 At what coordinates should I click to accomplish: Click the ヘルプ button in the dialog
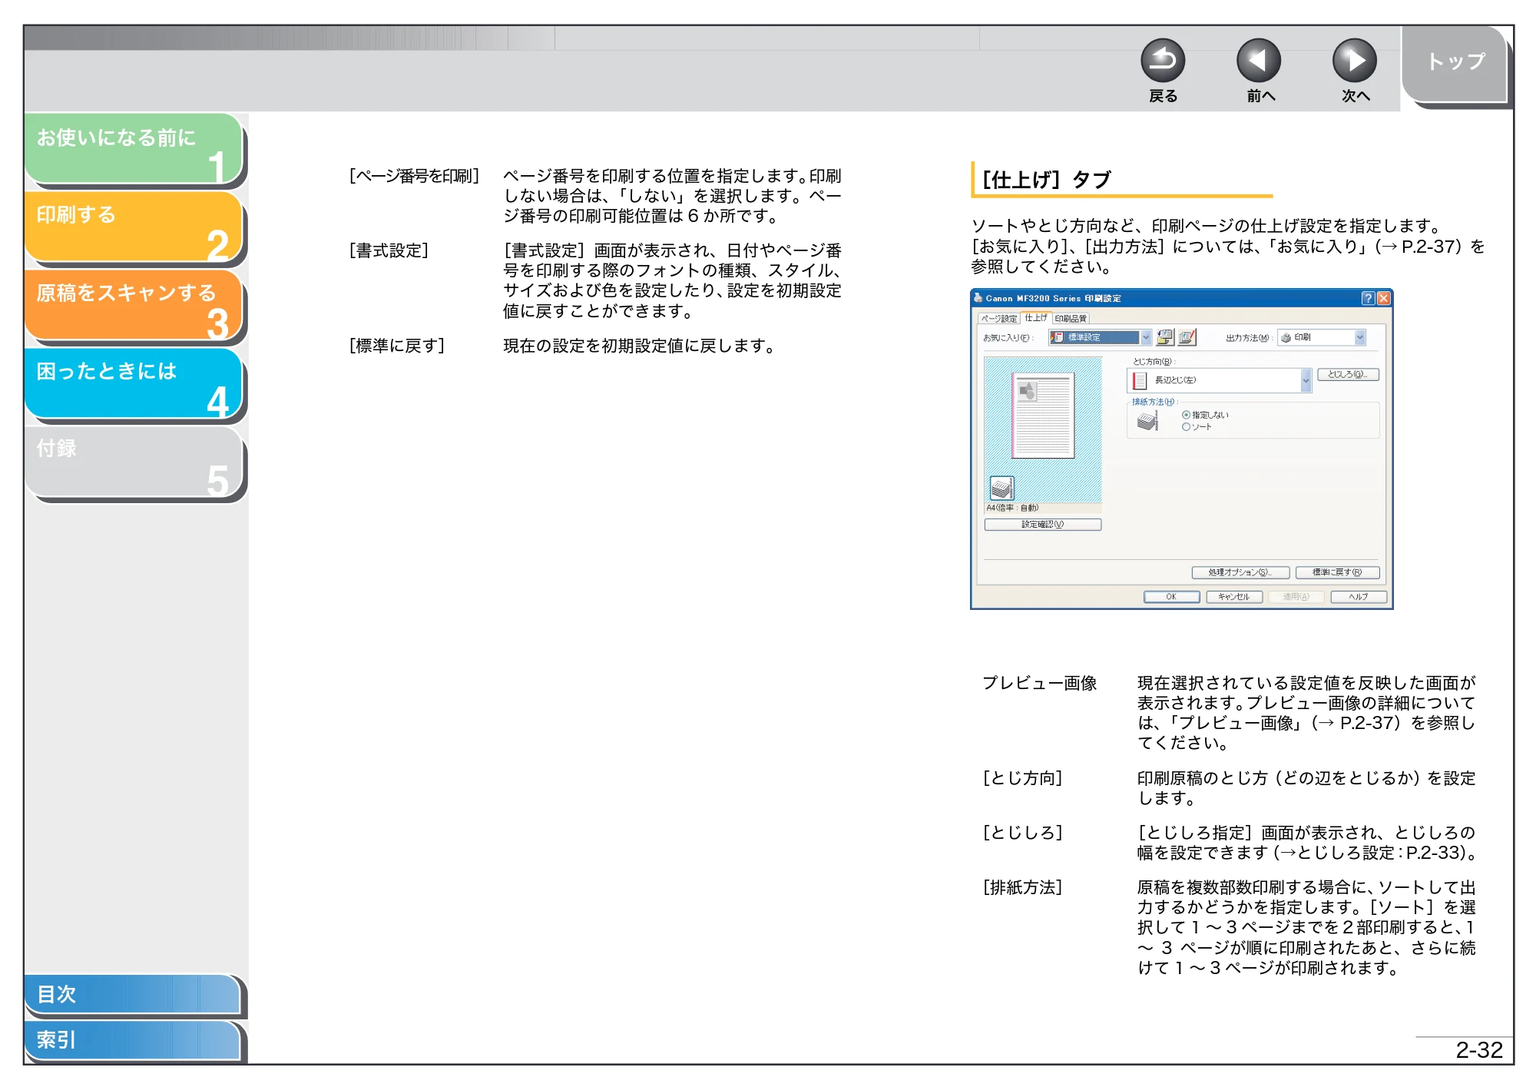[x=1358, y=597]
